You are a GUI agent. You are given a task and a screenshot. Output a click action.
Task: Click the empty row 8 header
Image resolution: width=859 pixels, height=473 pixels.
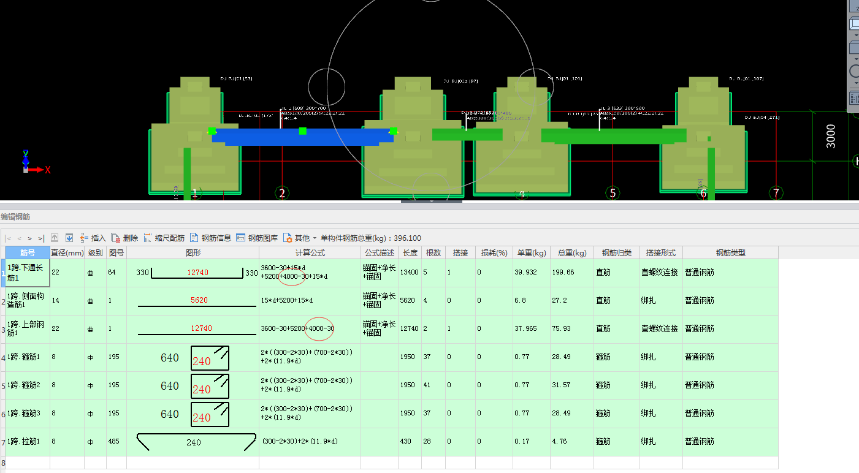(2, 463)
